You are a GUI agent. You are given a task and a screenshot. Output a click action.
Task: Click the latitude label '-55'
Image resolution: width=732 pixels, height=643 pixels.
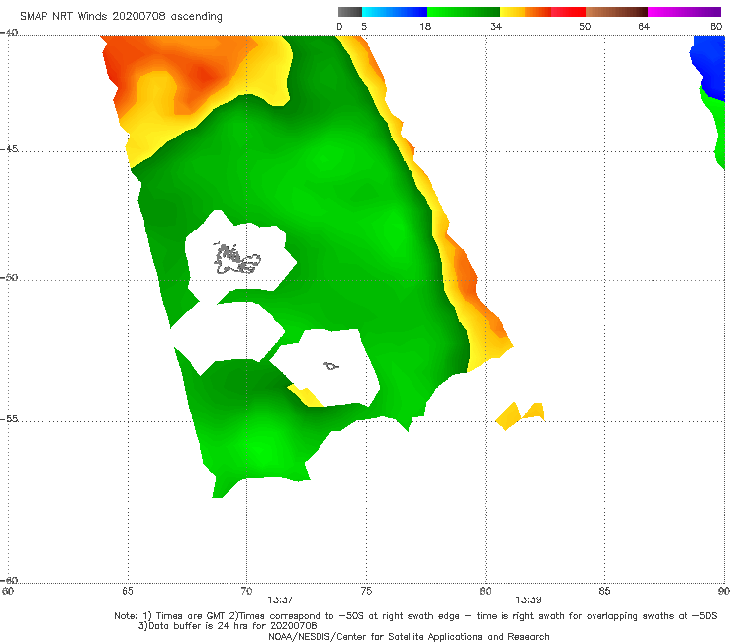[9, 418]
